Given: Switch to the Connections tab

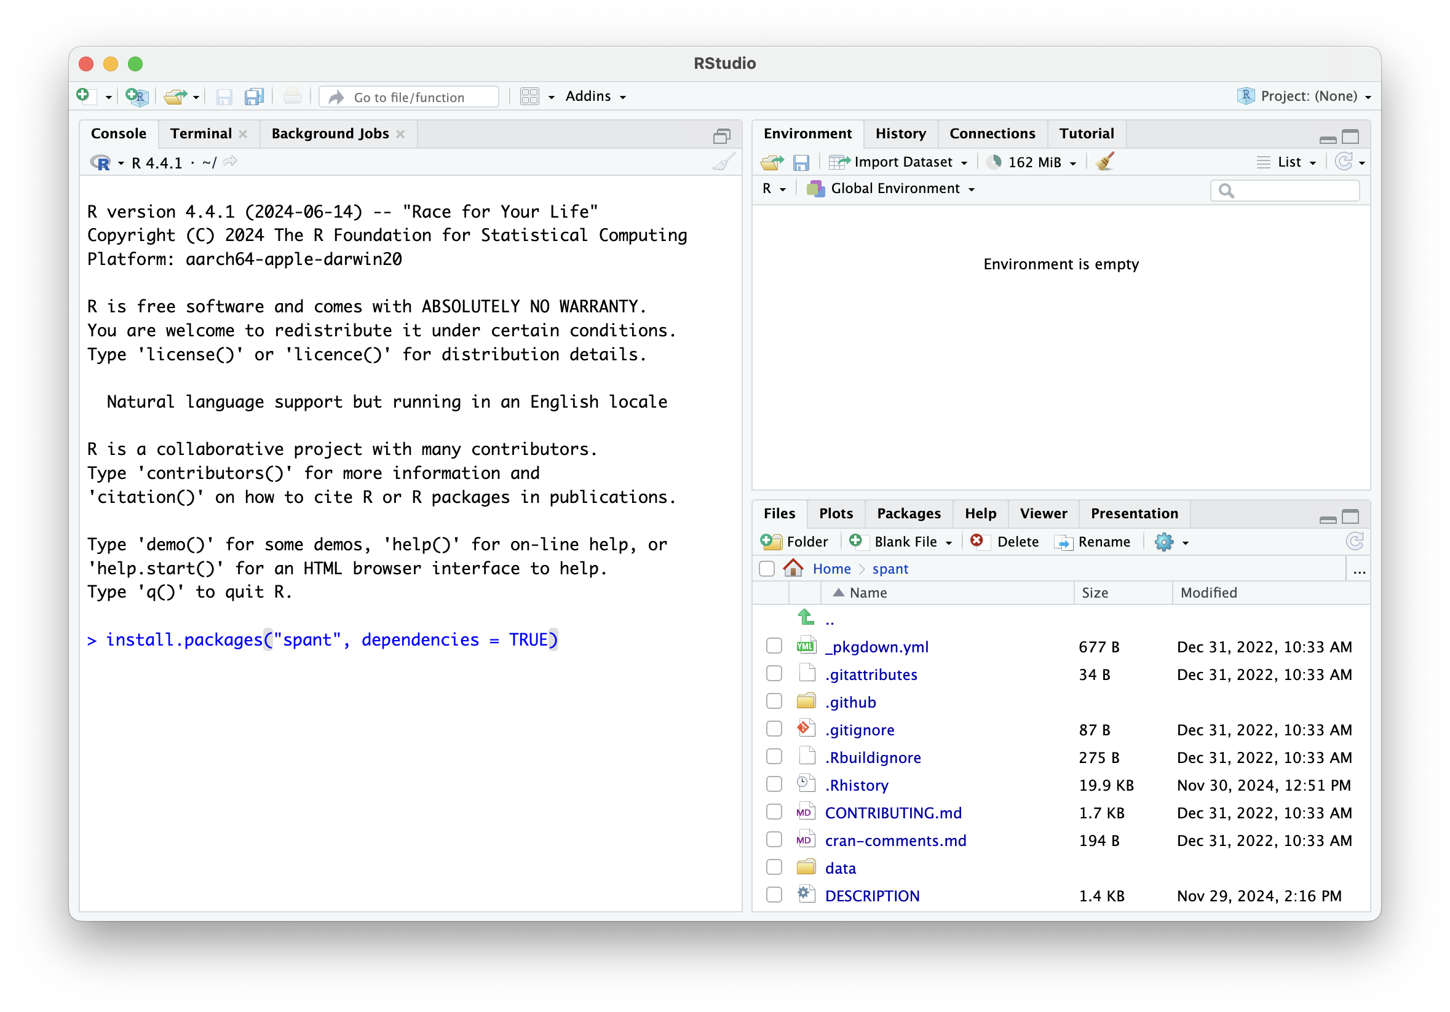Looking at the screenshot, I should (992, 133).
